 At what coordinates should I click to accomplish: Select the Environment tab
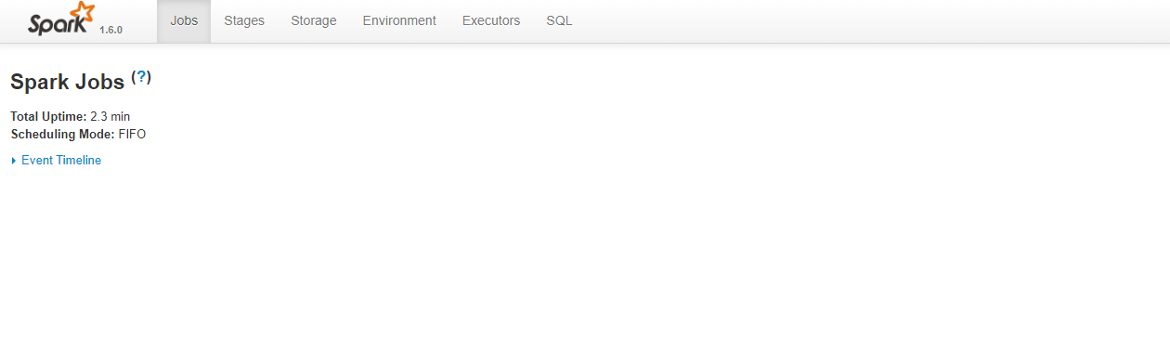coord(399,20)
